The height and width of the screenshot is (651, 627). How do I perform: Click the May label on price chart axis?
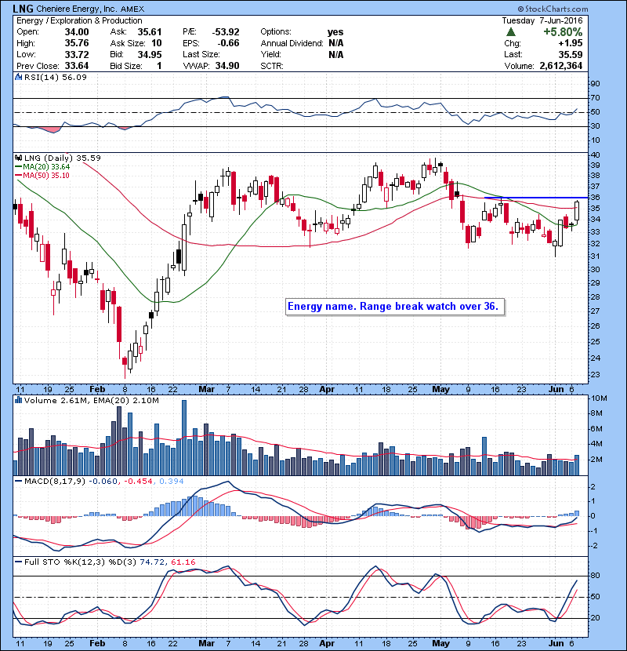pyautogui.click(x=440, y=390)
